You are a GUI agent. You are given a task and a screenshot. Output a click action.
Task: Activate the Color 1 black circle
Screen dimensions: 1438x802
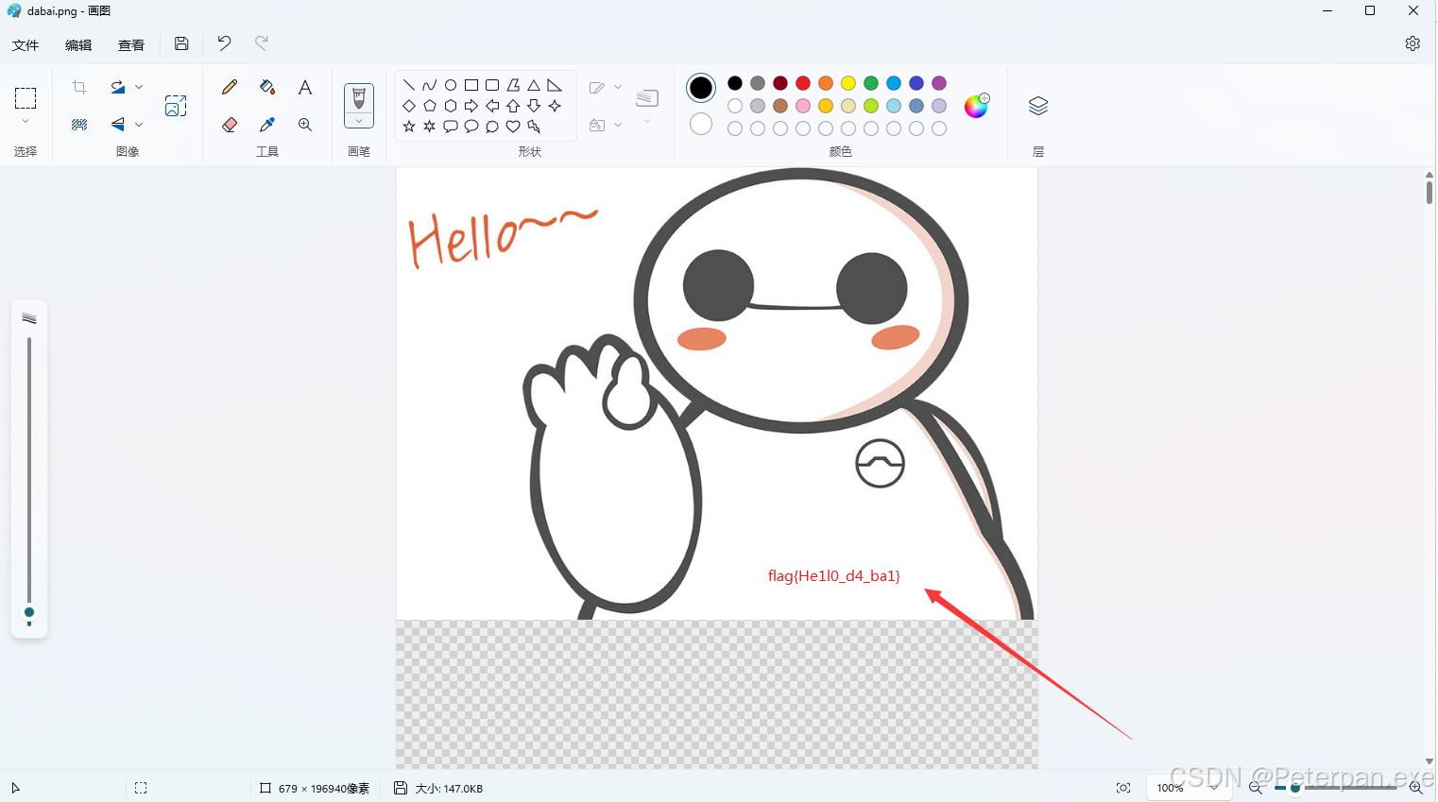pos(701,88)
